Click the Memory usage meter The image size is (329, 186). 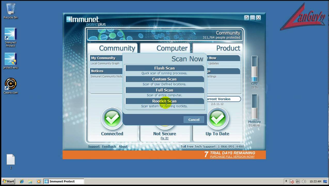254,107
